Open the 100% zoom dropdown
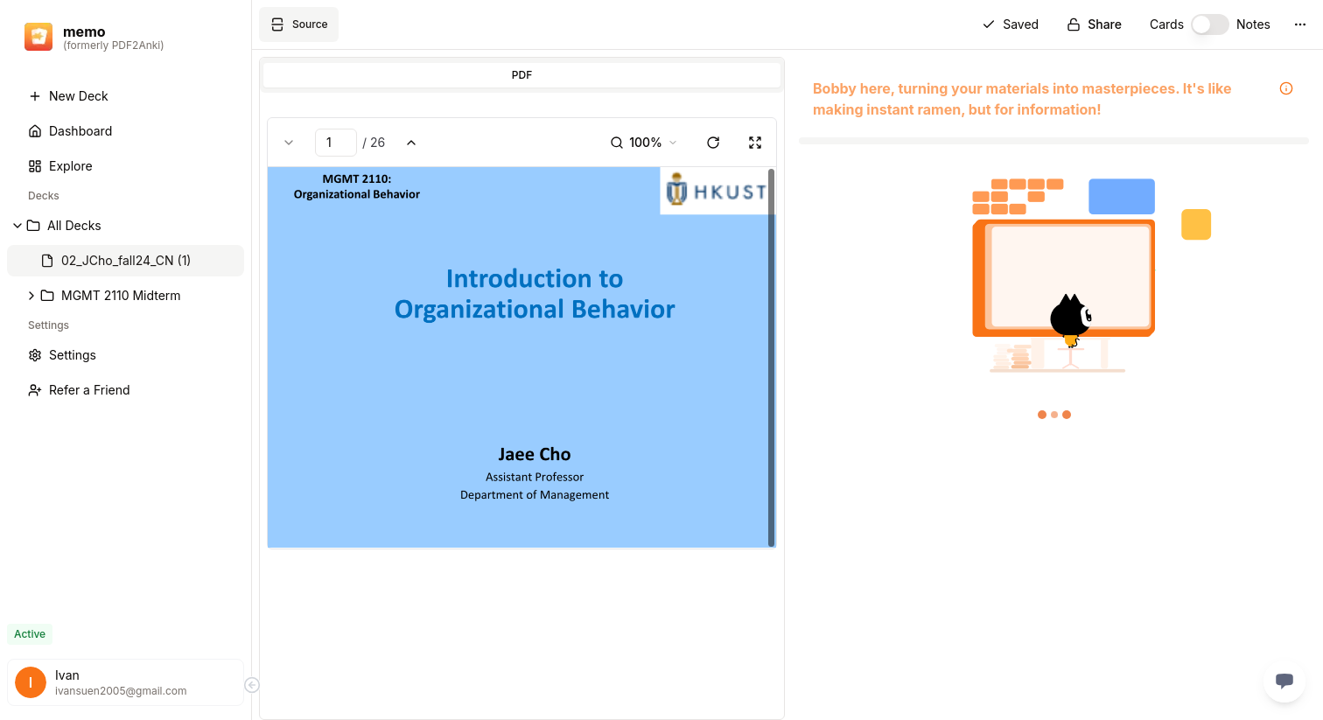 pos(645,143)
